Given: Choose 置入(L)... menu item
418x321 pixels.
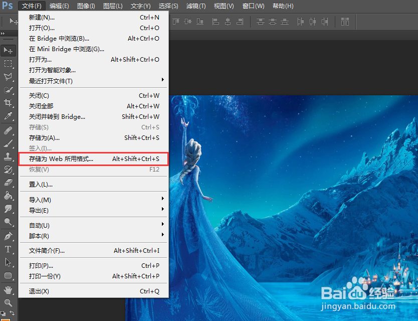Looking at the screenshot, I should pyautogui.click(x=93, y=185).
